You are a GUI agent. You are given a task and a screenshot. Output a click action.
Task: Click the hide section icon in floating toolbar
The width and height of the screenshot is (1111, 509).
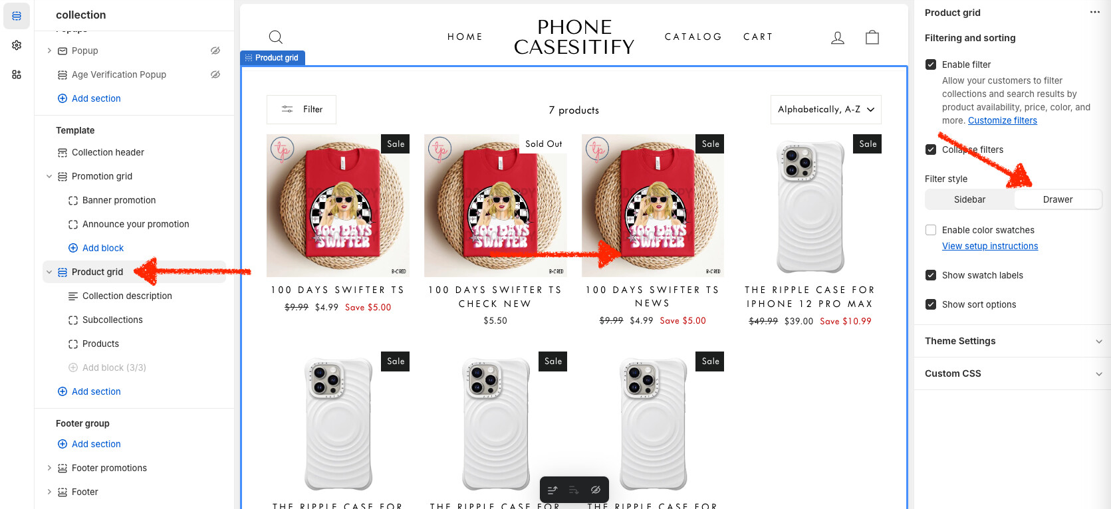coord(596,490)
